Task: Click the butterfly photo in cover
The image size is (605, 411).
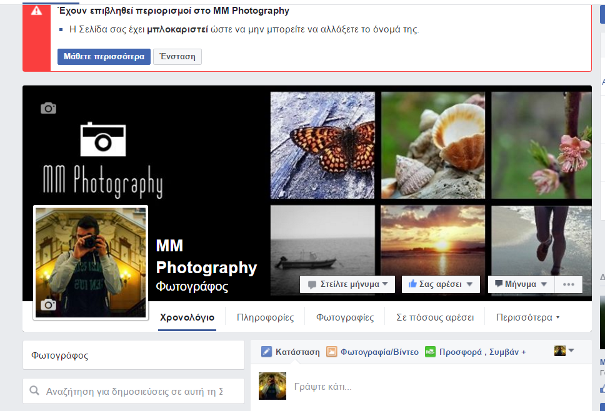Action: [x=322, y=145]
